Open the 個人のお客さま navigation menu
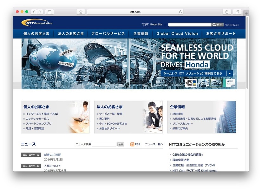The image size is (262, 190). click(x=36, y=34)
